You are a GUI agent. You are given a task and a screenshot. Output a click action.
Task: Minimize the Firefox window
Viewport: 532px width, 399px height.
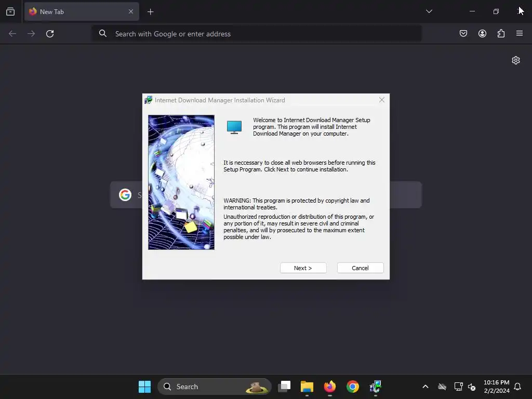coord(472,11)
